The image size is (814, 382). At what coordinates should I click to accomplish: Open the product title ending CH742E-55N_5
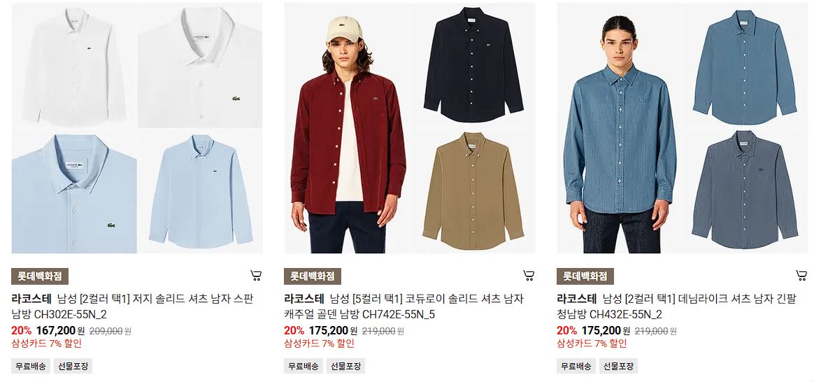click(404, 306)
